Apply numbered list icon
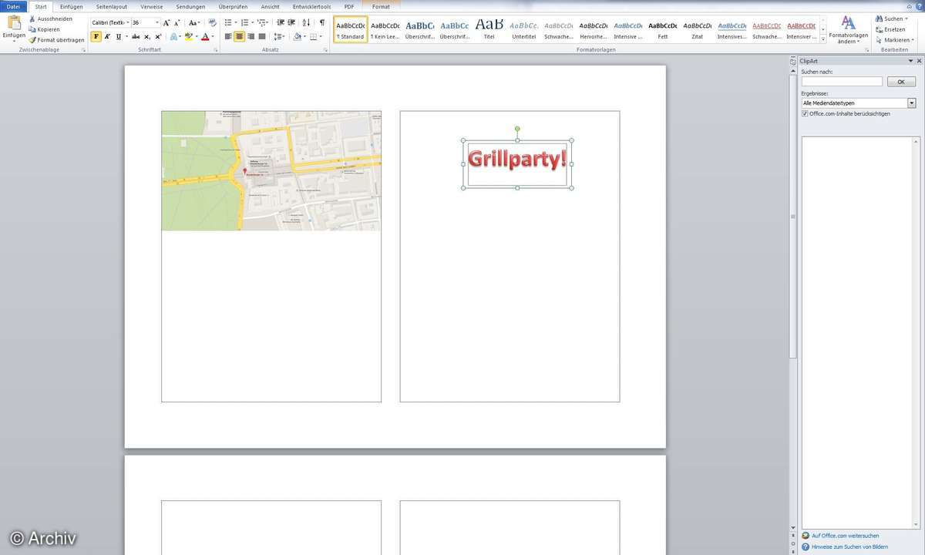Viewport: 925px width, 555px height. (x=244, y=23)
